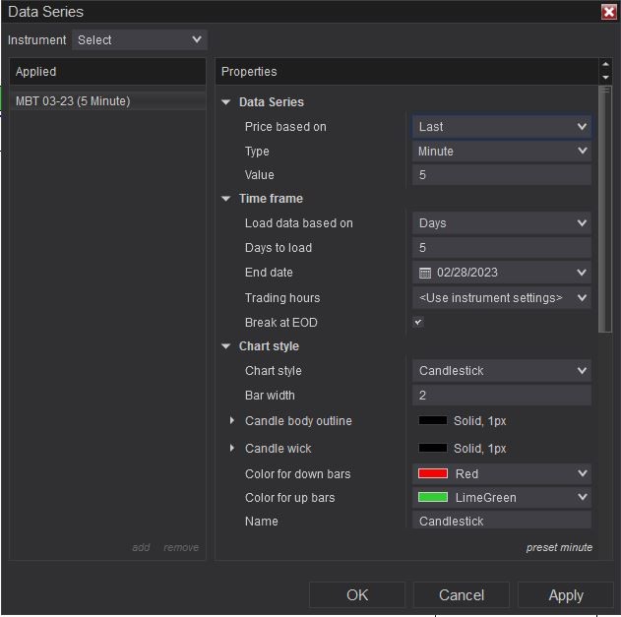Click the preset minute link
The height and width of the screenshot is (617, 621).
559,547
